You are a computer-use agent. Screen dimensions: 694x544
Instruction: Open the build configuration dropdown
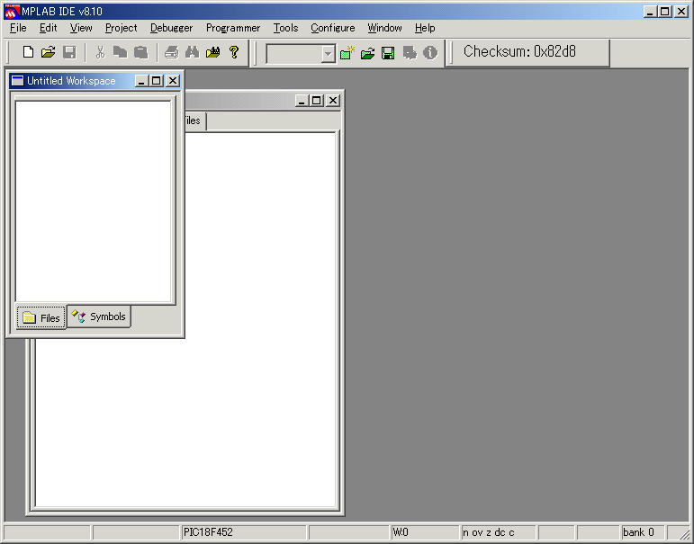[328, 54]
